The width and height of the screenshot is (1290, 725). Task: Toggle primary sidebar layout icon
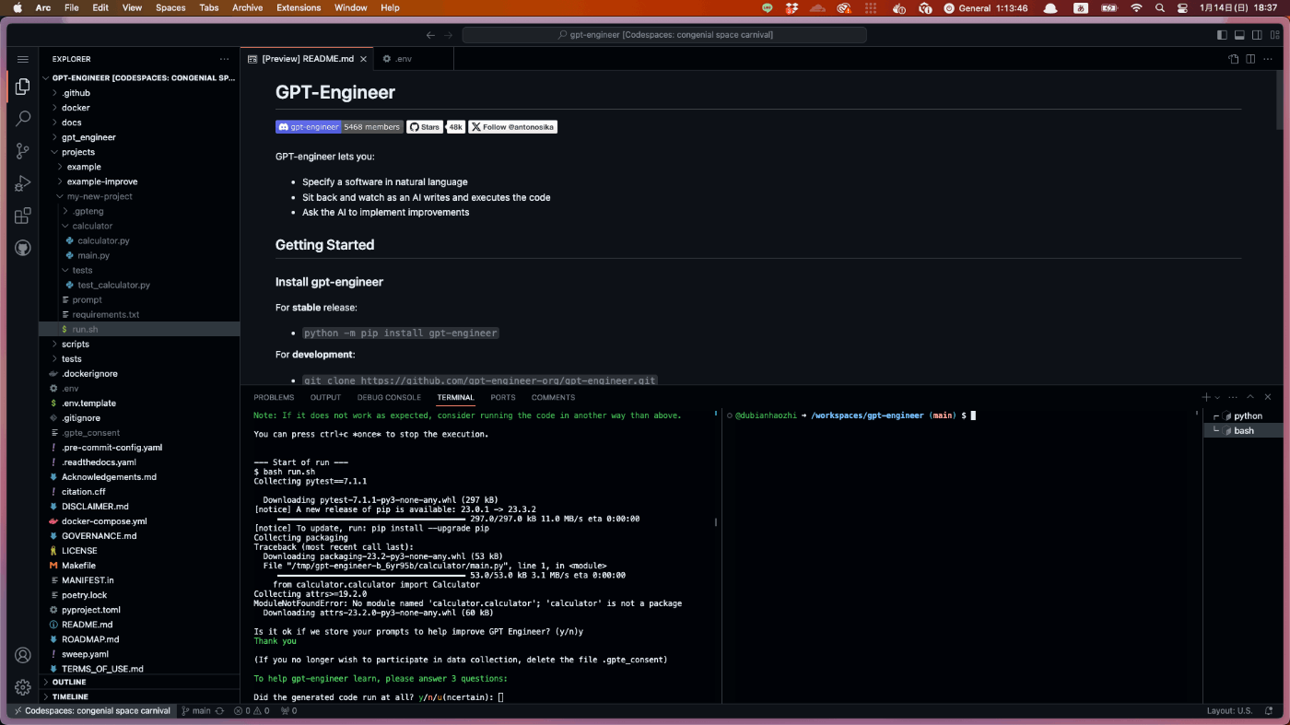pyautogui.click(x=1222, y=35)
